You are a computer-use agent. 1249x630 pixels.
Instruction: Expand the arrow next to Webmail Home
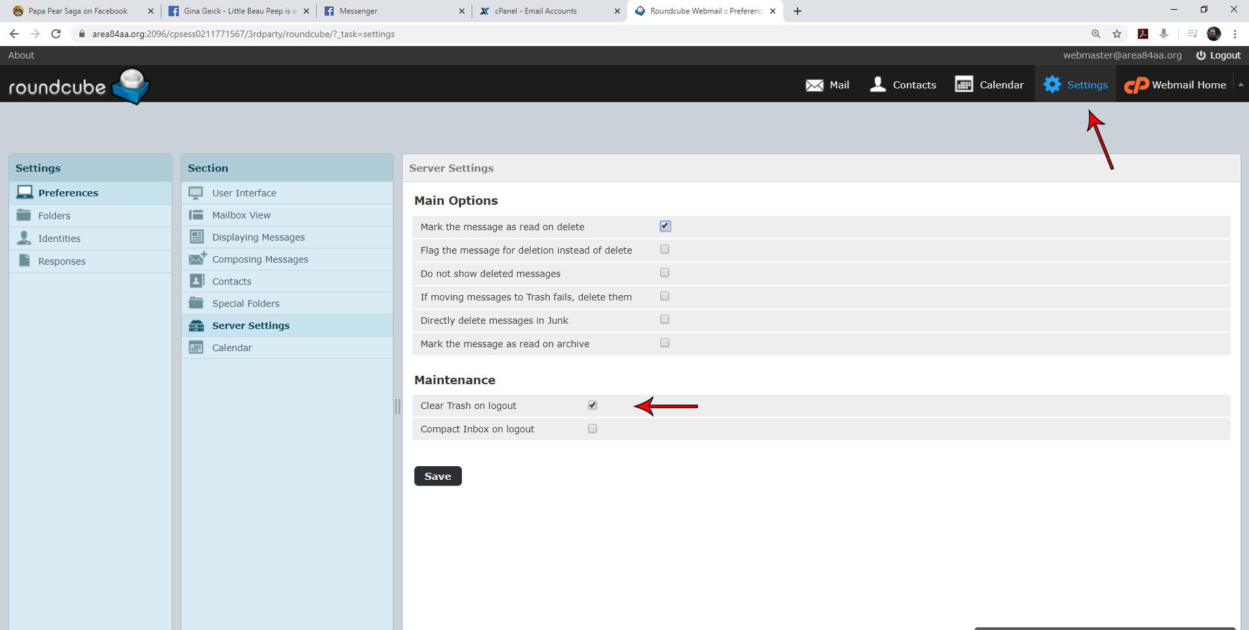point(1241,85)
